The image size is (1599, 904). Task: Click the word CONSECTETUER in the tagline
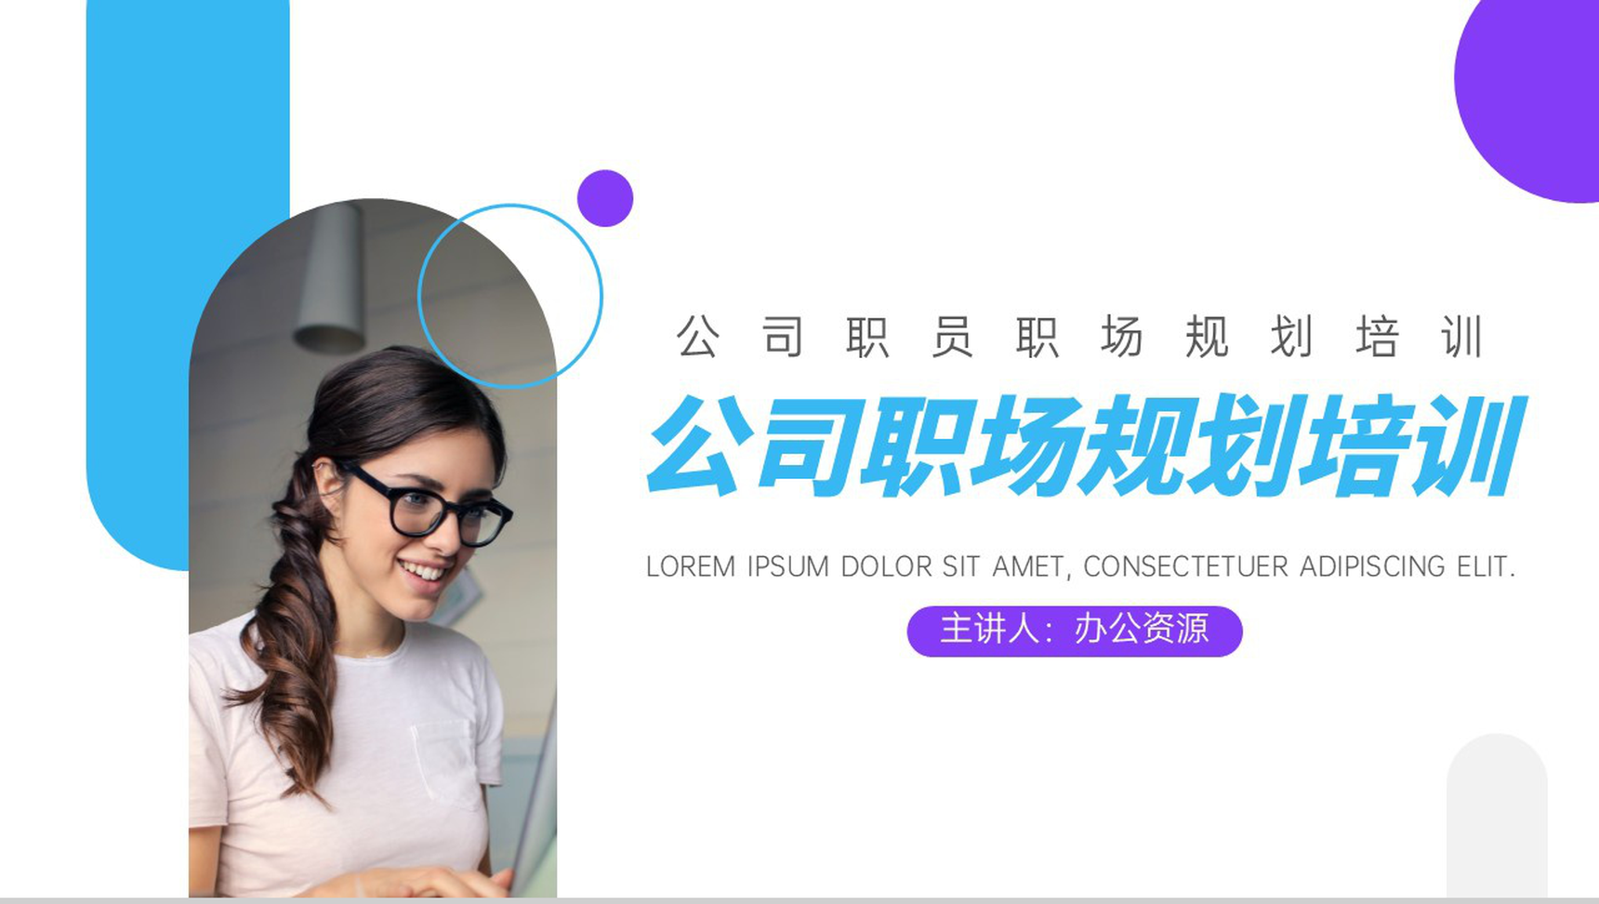pos(1186,566)
